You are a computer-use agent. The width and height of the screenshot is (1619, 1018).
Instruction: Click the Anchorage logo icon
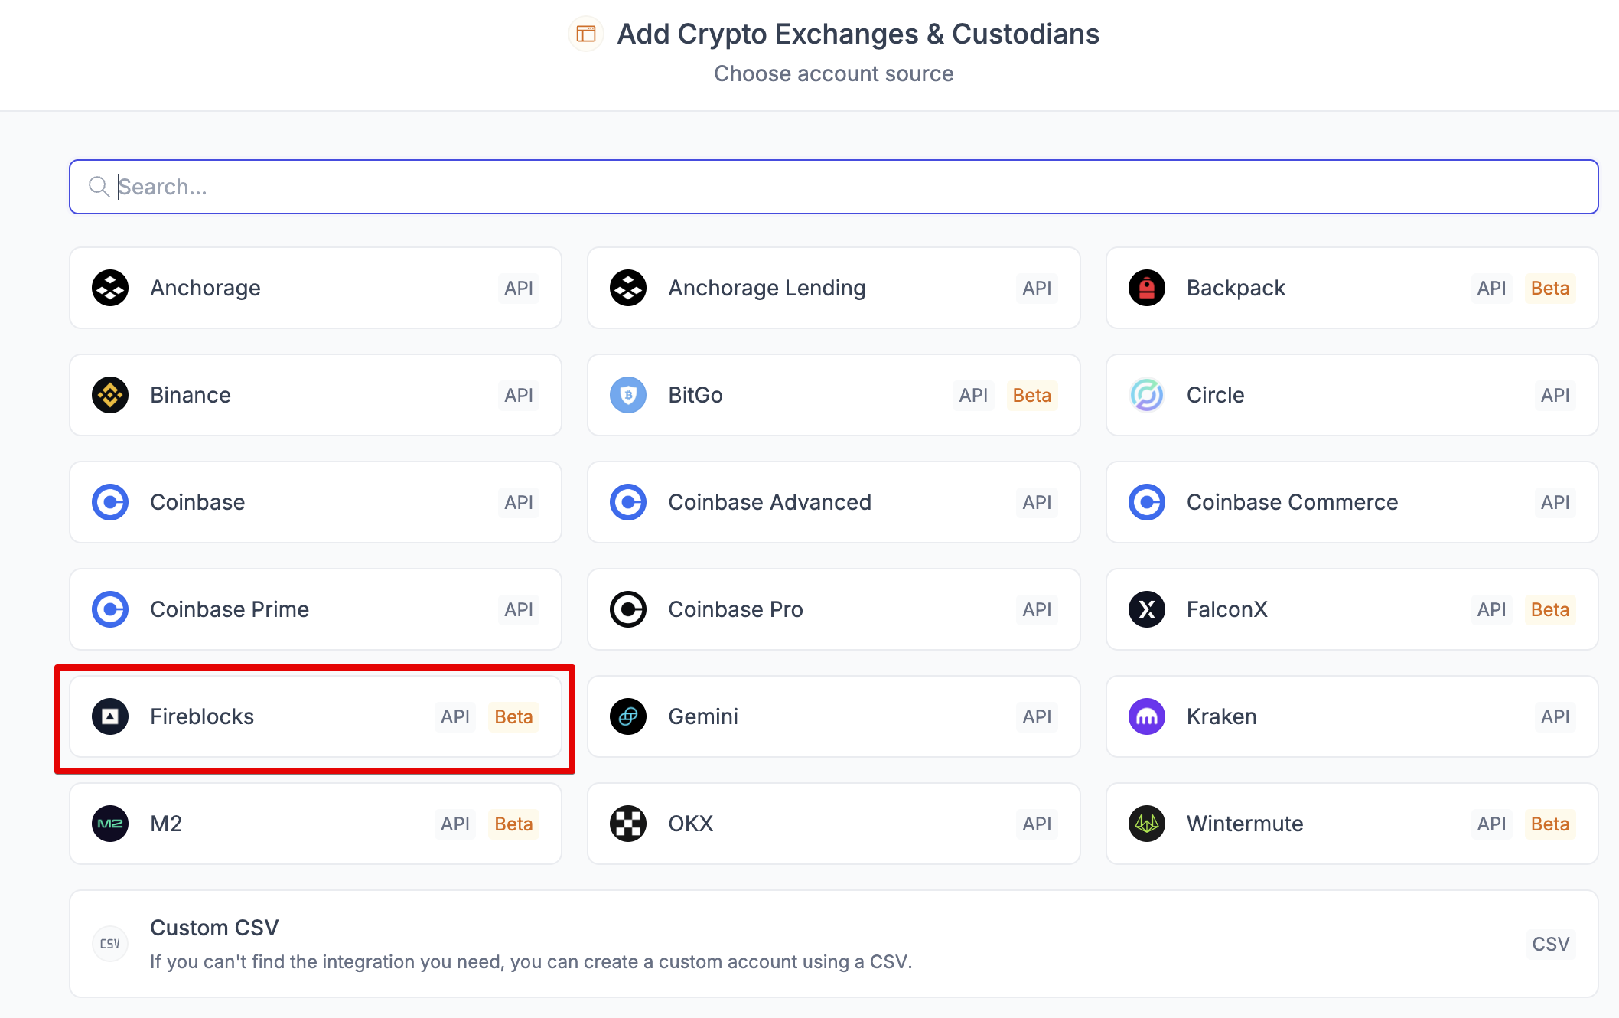tap(110, 289)
